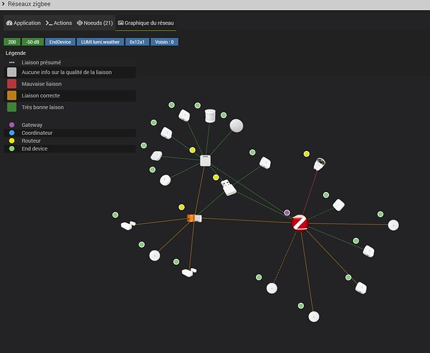Click the green Très bonne liaison swatch

[12, 107]
